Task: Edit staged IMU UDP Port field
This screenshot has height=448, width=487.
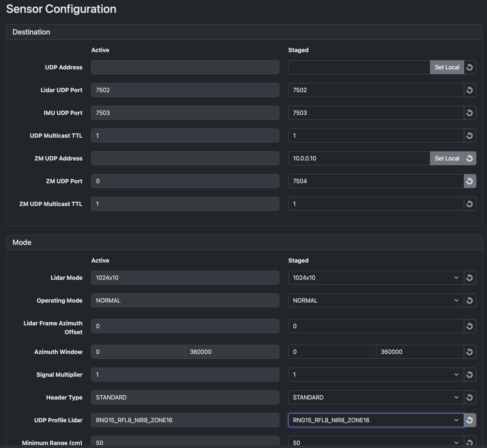Action: tap(376, 113)
